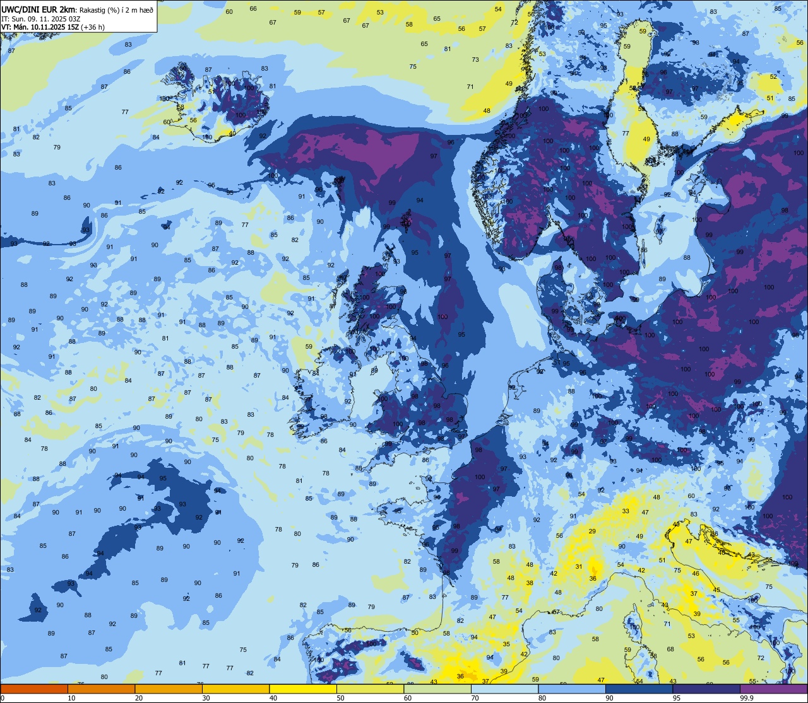Click the legend tick label '40'
Screen dimensions: 808x703
pyautogui.click(x=273, y=698)
